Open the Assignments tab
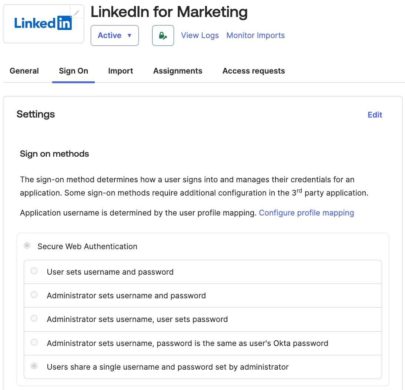 point(178,71)
